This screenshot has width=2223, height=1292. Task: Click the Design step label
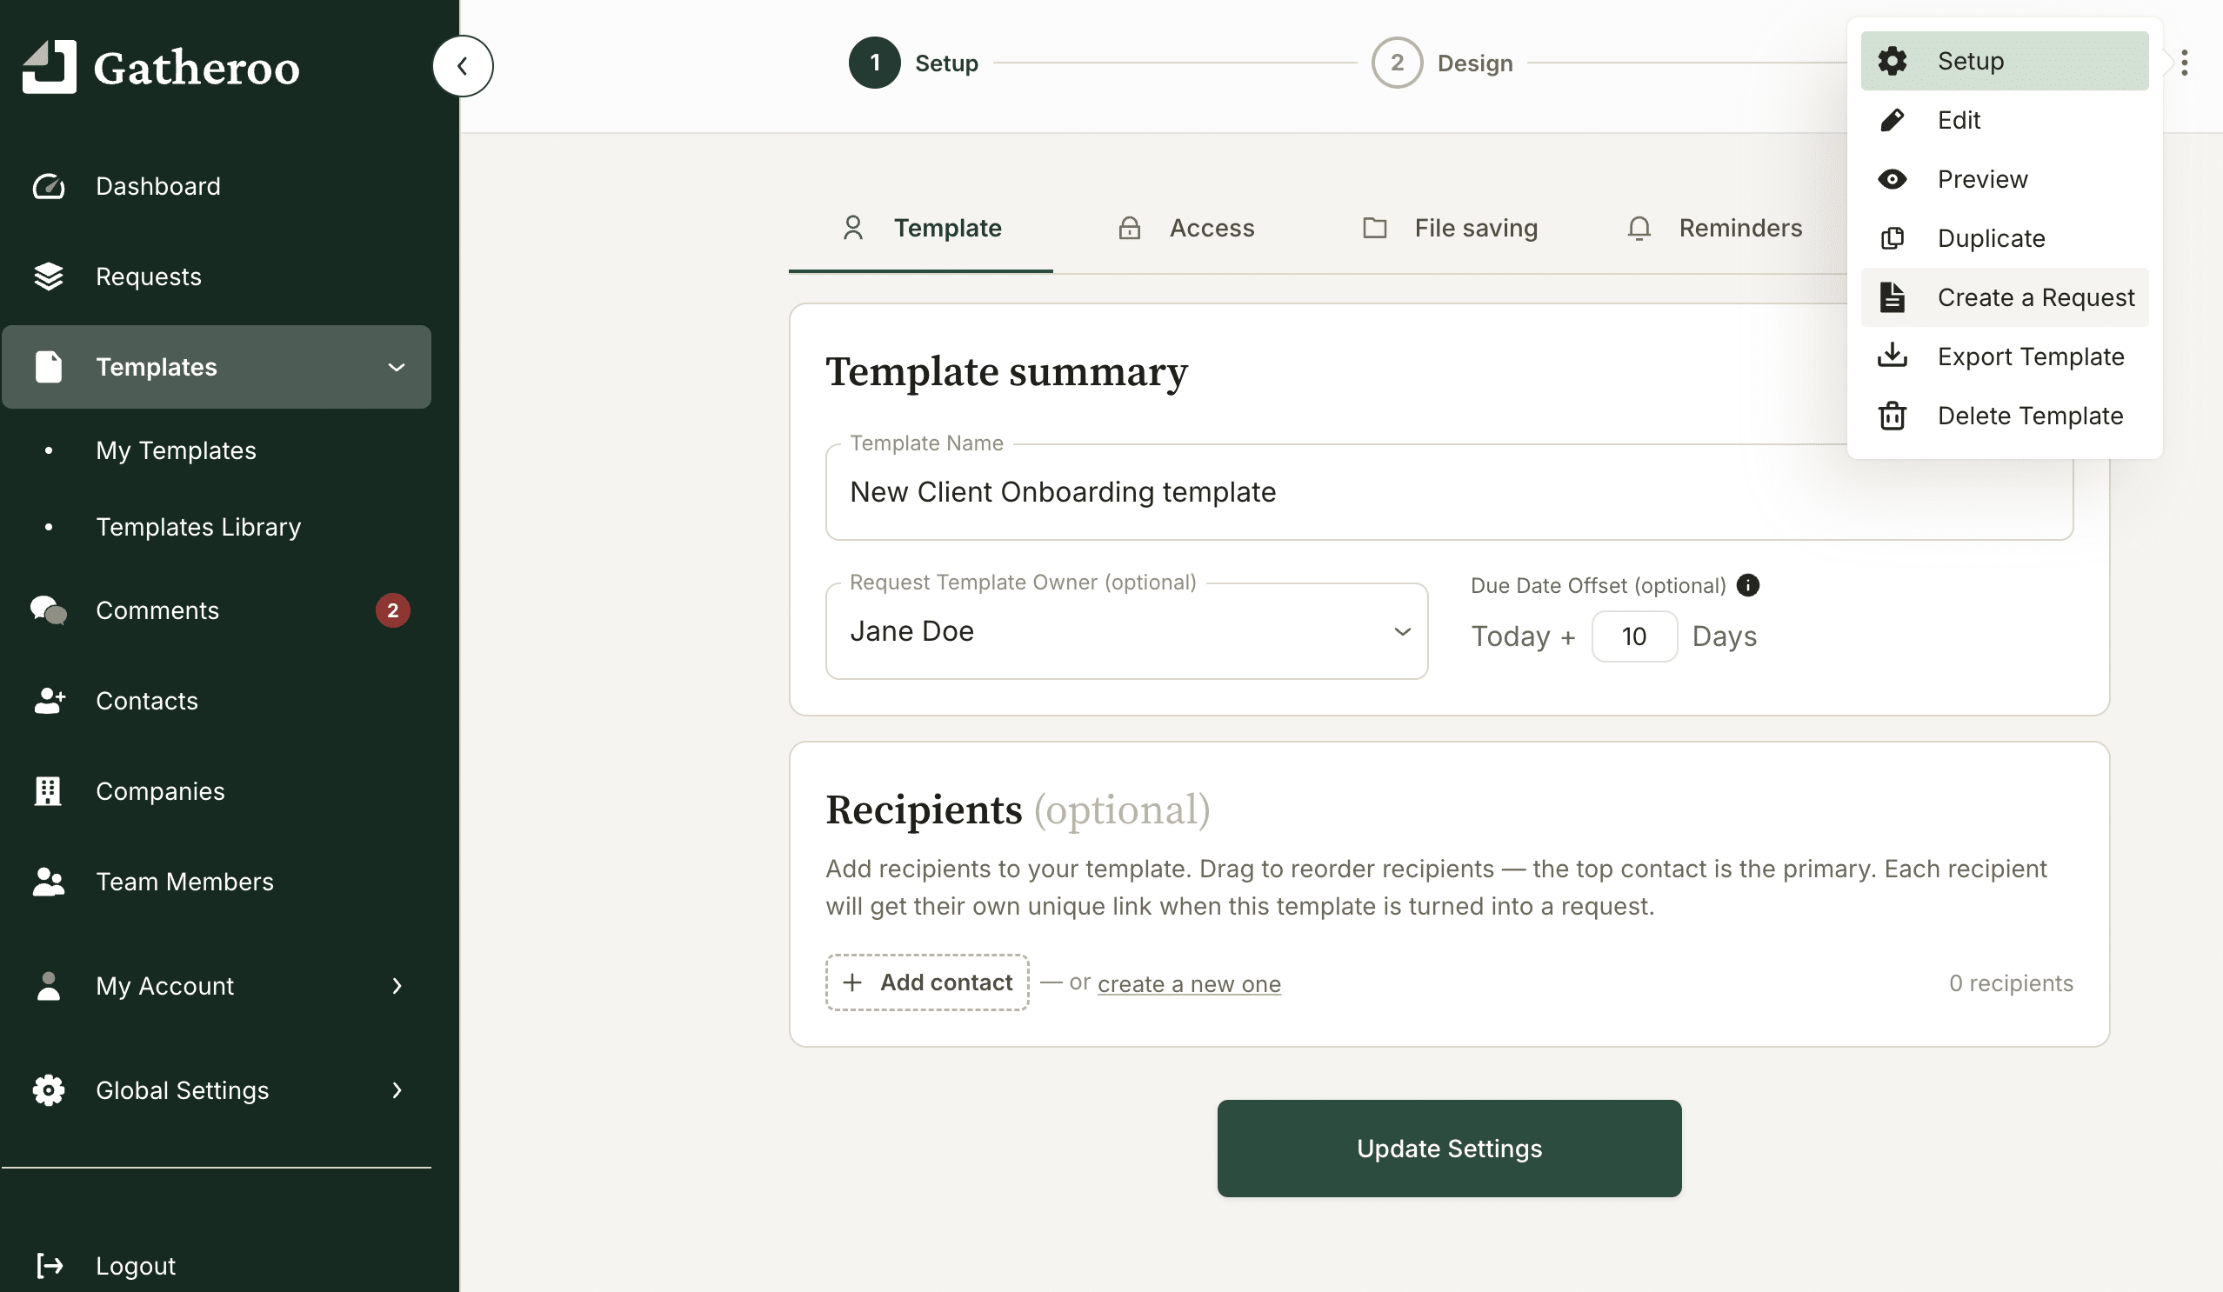tap(1475, 63)
